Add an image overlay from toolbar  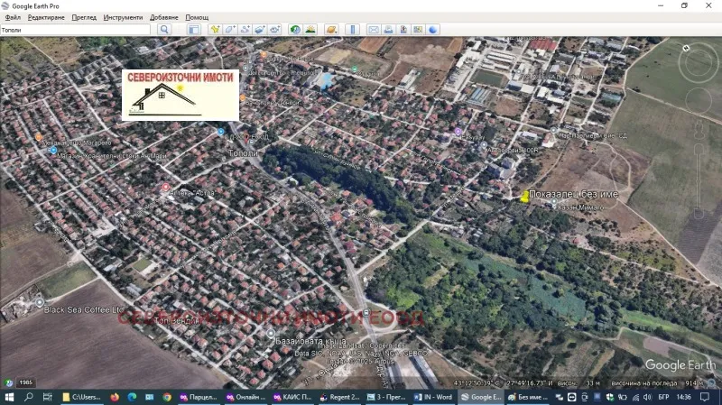259,30
